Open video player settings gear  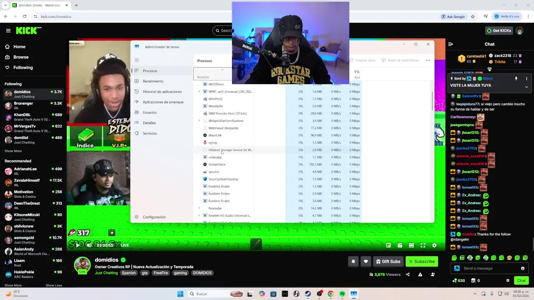(x=434, y=245)
